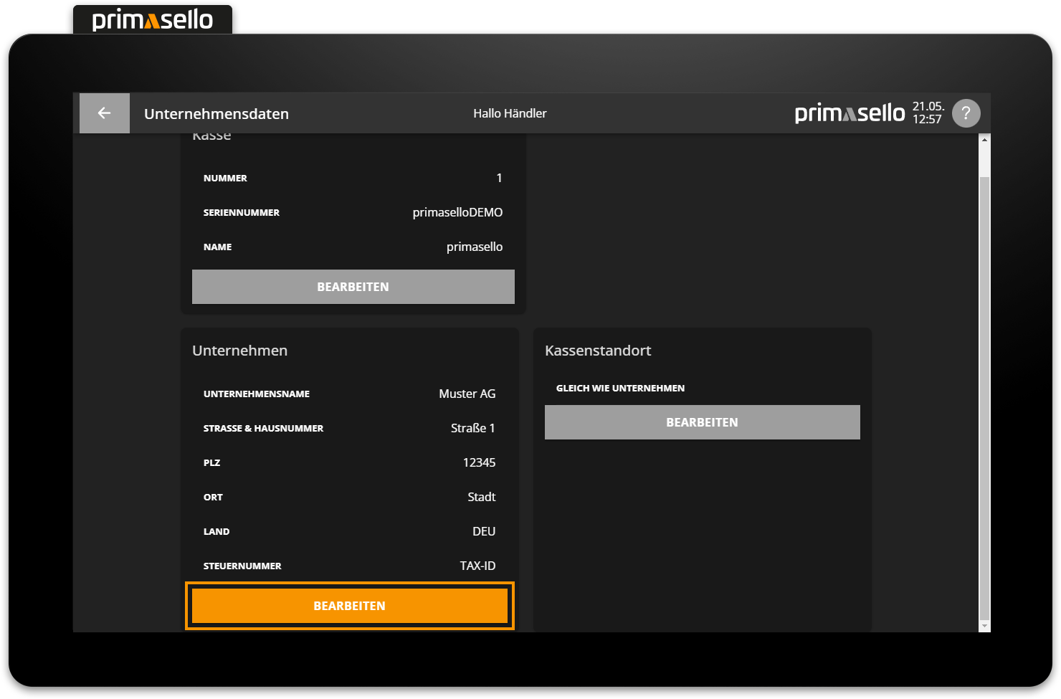Click the Land value DEU
Screen dimensions: 1061x699
tap(484, 531)
